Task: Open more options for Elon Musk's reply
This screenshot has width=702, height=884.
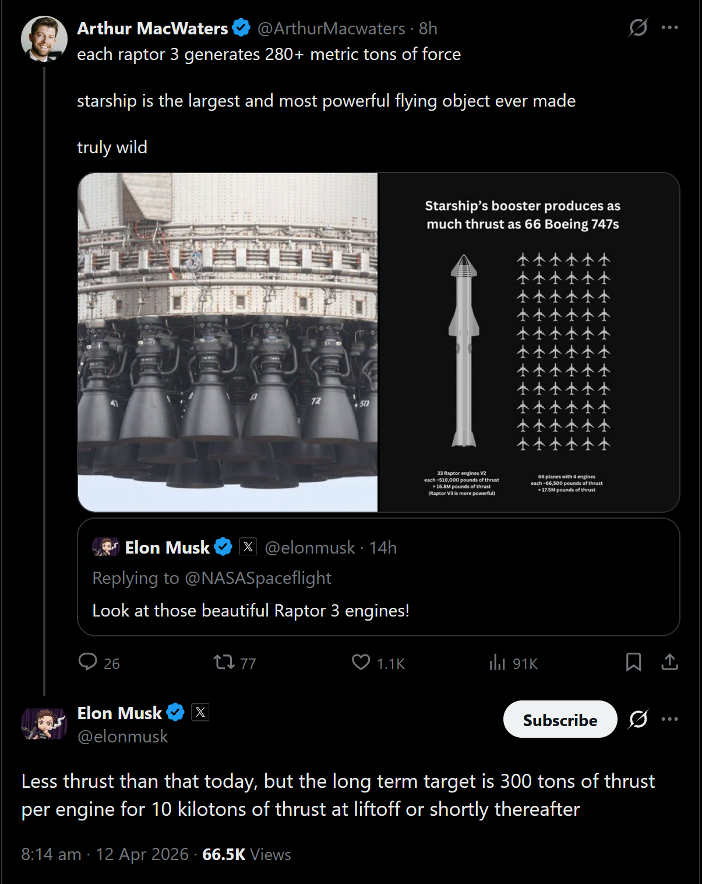Action: (669, 719)
